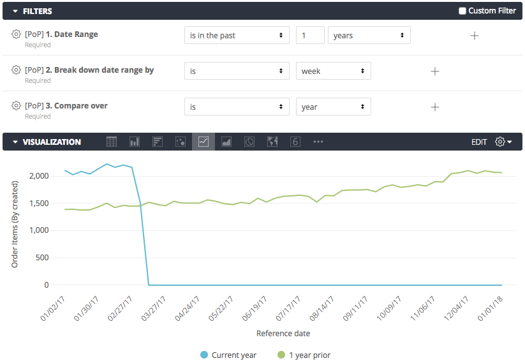Toggle 1 year prior legend series
The width and height of the screenshot is (525, 363).
304,355
